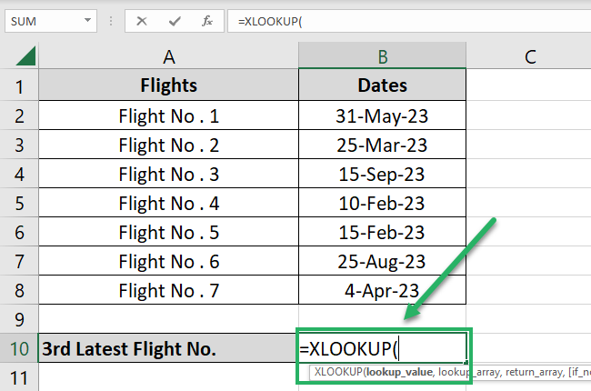Click the Cancel (X) formula bar icon
This screenshot has width=591, height=391.
pyautogui.click(x=142, y=20)
